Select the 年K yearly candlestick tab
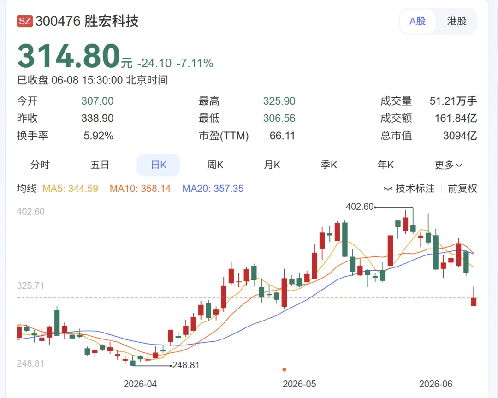 click(x=386, y=165)
